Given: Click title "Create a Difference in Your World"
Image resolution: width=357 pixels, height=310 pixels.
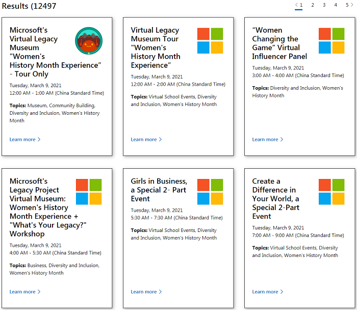Looking at the screenshot, I should pos(276,198).
